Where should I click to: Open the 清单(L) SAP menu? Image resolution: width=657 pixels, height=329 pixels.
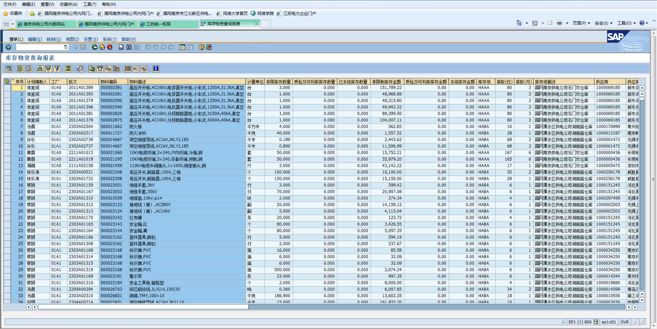click(x=16, y=39)
